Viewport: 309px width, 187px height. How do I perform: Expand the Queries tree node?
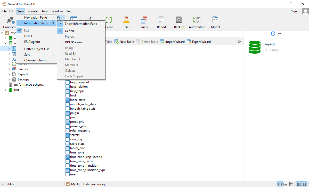9,69
